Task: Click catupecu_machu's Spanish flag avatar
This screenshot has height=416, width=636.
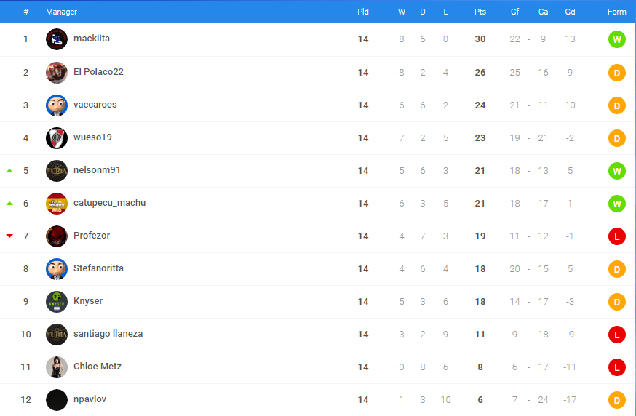Action: click(x=57, y=204)
